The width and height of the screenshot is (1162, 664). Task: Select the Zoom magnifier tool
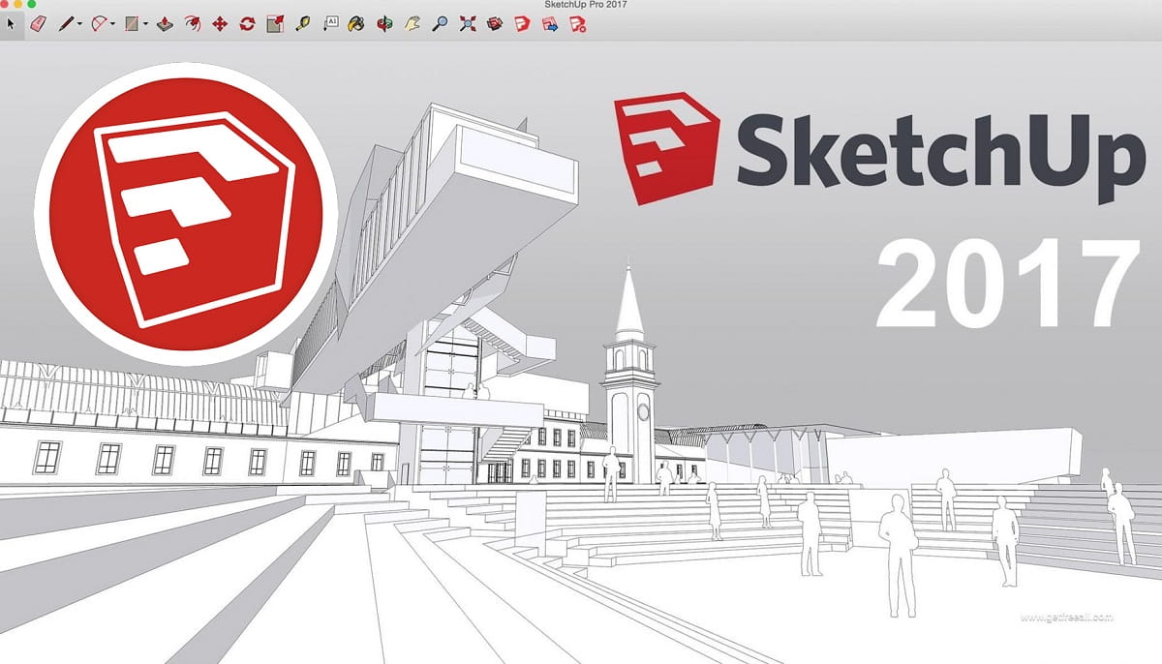(x=440, y=22)
